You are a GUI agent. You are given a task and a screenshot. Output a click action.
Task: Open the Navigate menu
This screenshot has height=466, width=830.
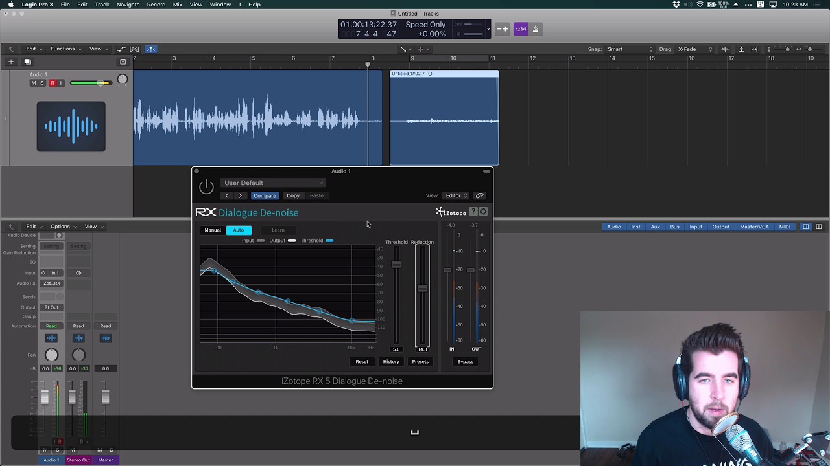click(x=128, y=5)
